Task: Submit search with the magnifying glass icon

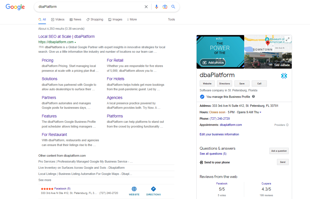Action: tap(173, 6)
